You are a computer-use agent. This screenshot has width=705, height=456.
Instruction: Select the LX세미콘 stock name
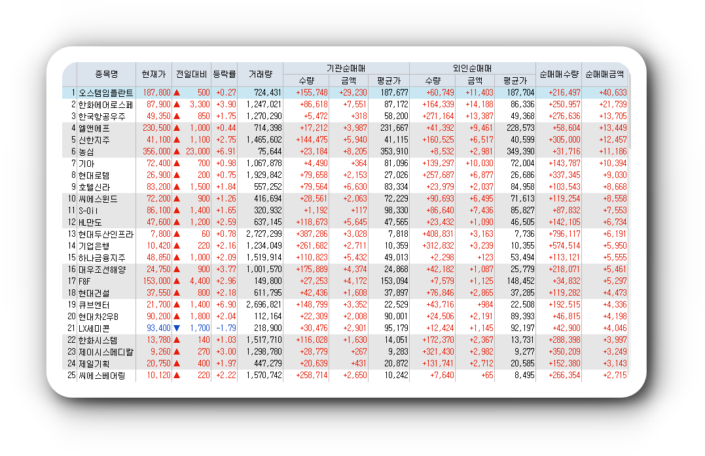coord(94,328)
